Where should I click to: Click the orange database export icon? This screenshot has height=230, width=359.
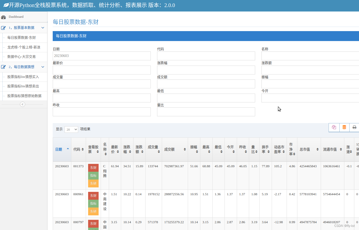point(344,127)
